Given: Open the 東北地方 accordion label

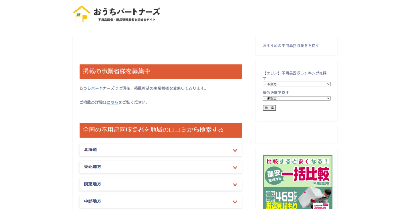Looking at the screenshot, I should click(x=93, y=167).
